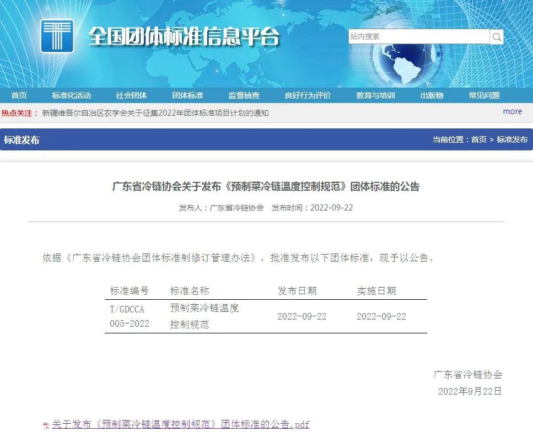Image resolution: width=533 pixels, height=448 pixels.
Task: Click the site title 全国团体标准信息平台
Action: 184,36
